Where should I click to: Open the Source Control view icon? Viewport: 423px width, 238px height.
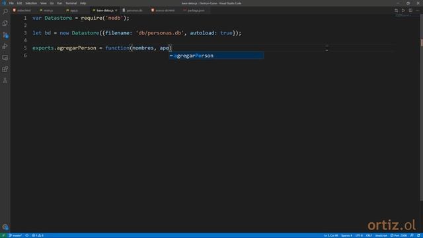click(5, 35)
